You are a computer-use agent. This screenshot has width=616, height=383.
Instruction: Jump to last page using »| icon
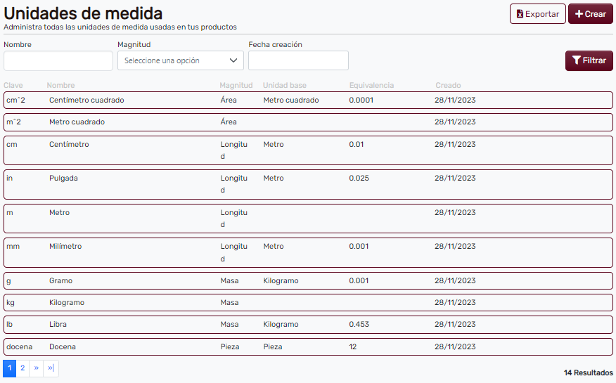(51, 368)
